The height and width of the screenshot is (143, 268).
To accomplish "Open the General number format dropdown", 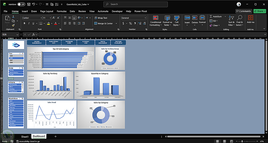I will tap(145, 18).
